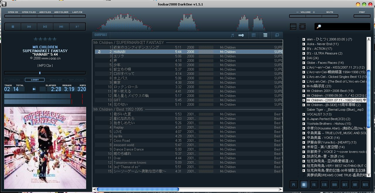
Task: Switch to the DET panel tab
Action: pos(345,185)
